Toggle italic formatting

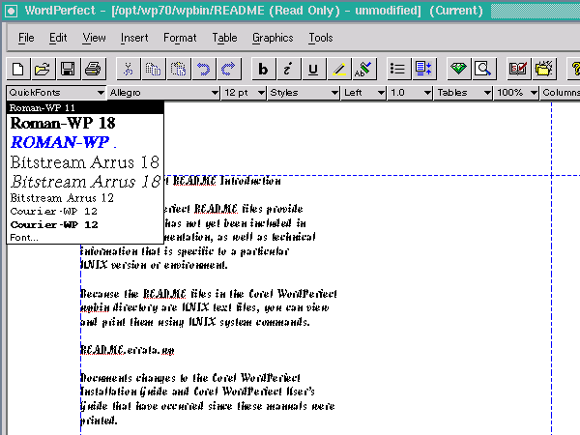(x=288, y=69)
